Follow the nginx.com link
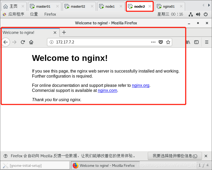This screenshot has height=170, width=212. coord(107,91)
